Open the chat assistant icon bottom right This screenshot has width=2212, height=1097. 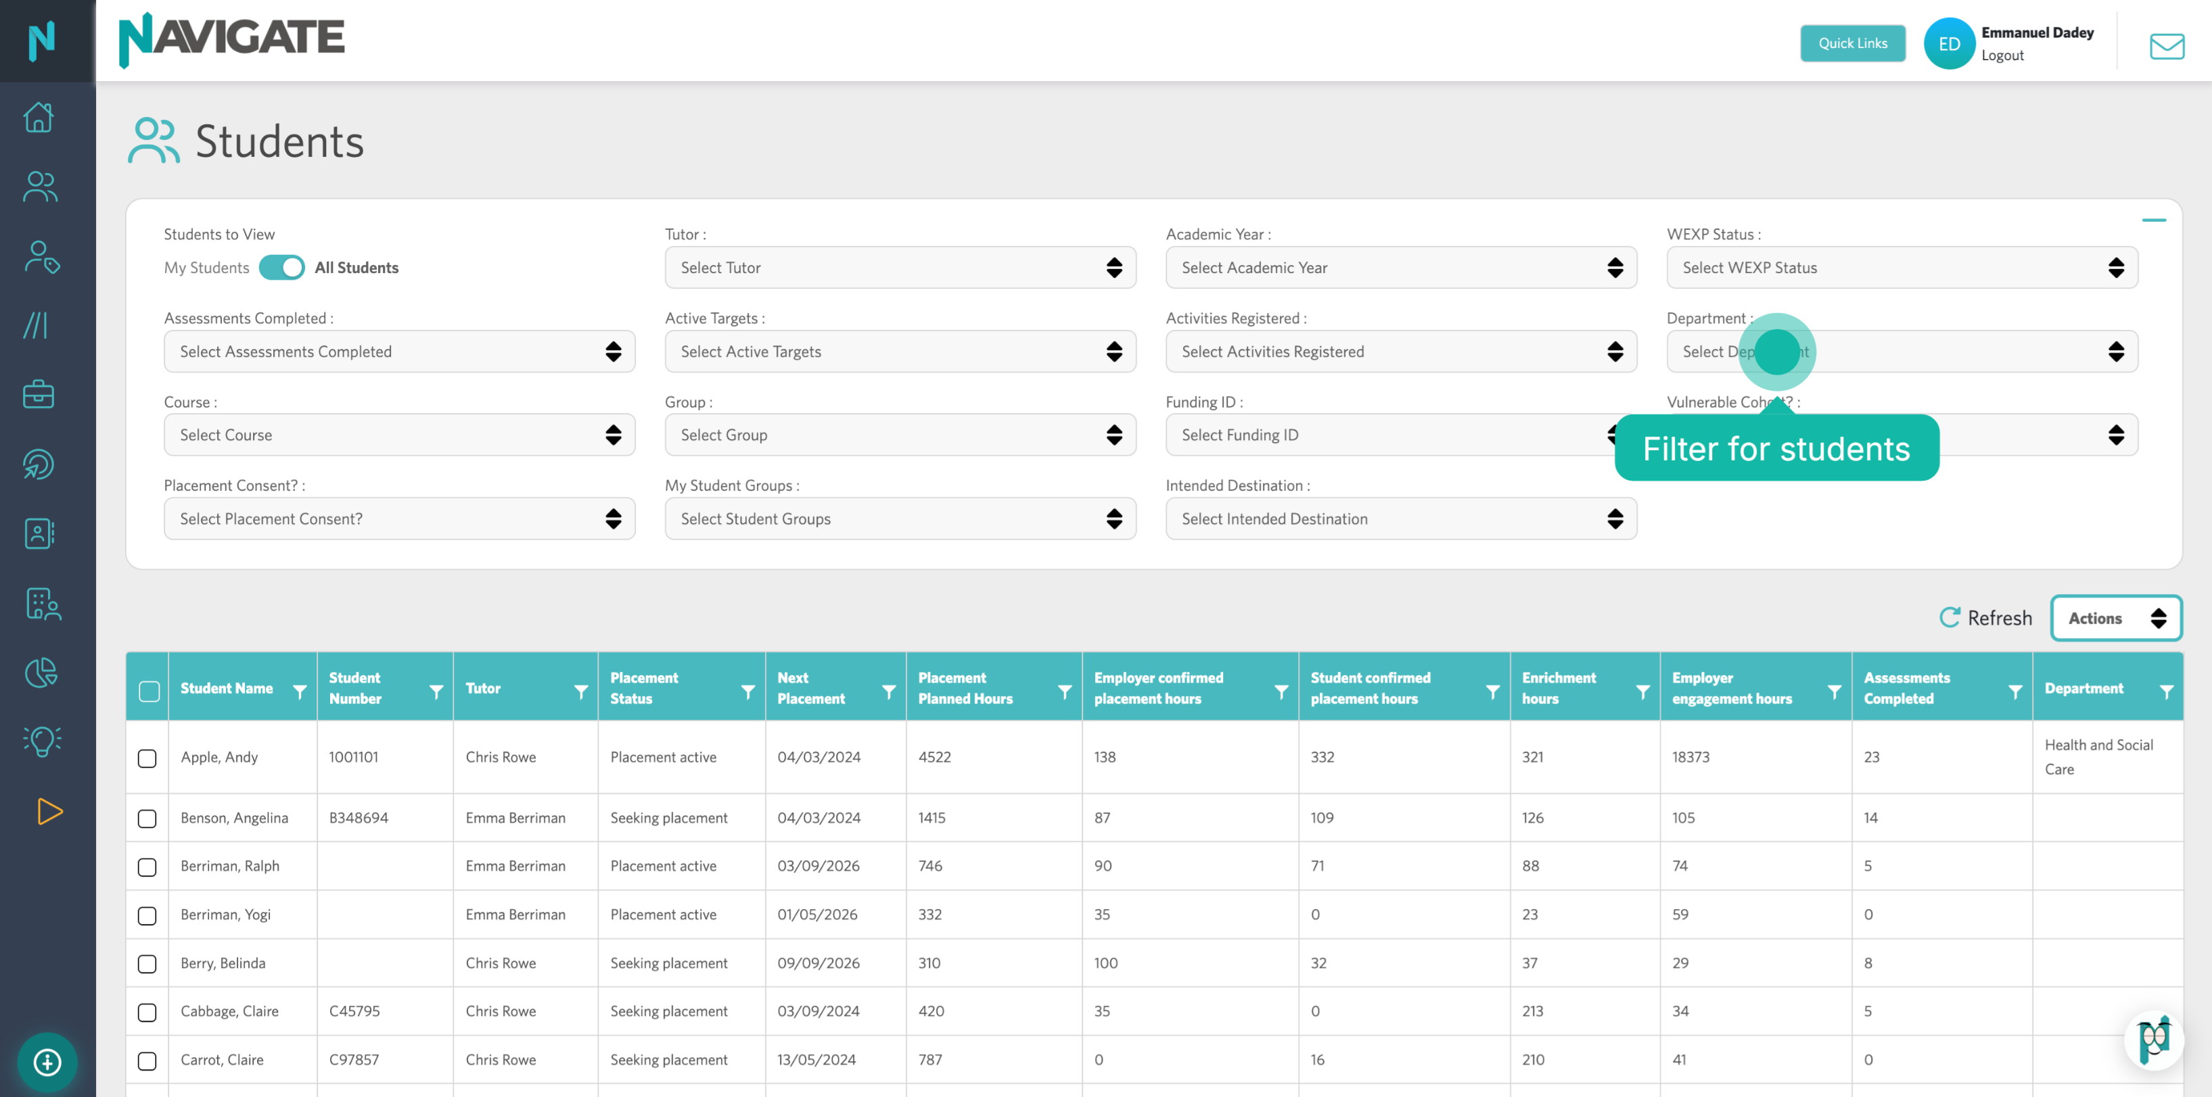2155,1040
